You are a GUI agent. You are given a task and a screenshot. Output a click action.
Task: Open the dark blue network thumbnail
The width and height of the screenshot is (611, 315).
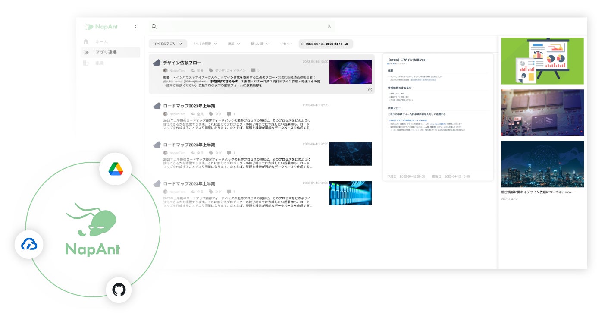pyautogui.click(x=350, y=154)
